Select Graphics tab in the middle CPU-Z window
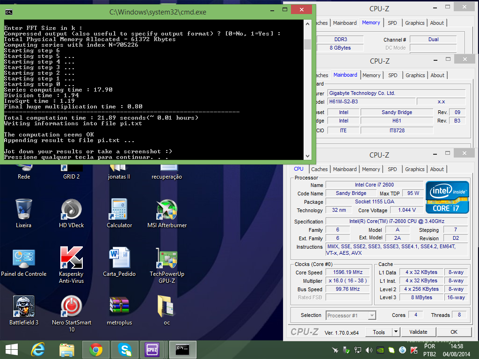 click(415, 75)
